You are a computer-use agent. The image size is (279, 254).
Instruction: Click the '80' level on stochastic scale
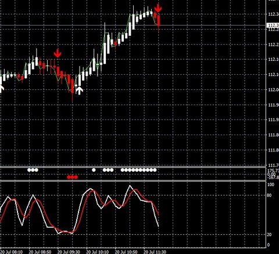(x=269, y=195)
